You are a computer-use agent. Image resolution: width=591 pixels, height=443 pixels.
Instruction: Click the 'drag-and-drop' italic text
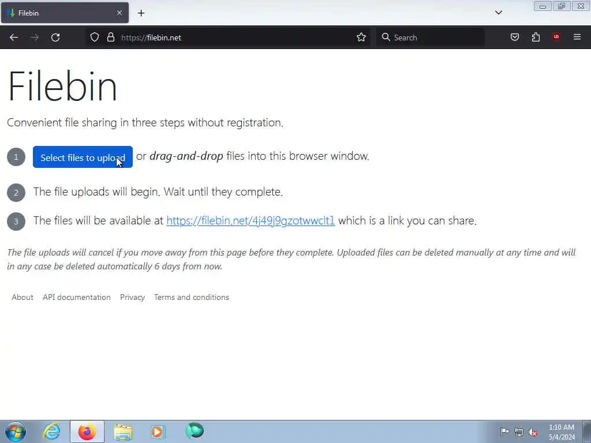tap(186, 156)
